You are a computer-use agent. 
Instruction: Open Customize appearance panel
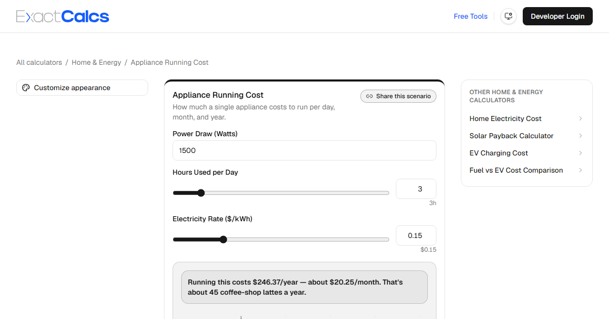pyautogui.click(x=82, y=88)
